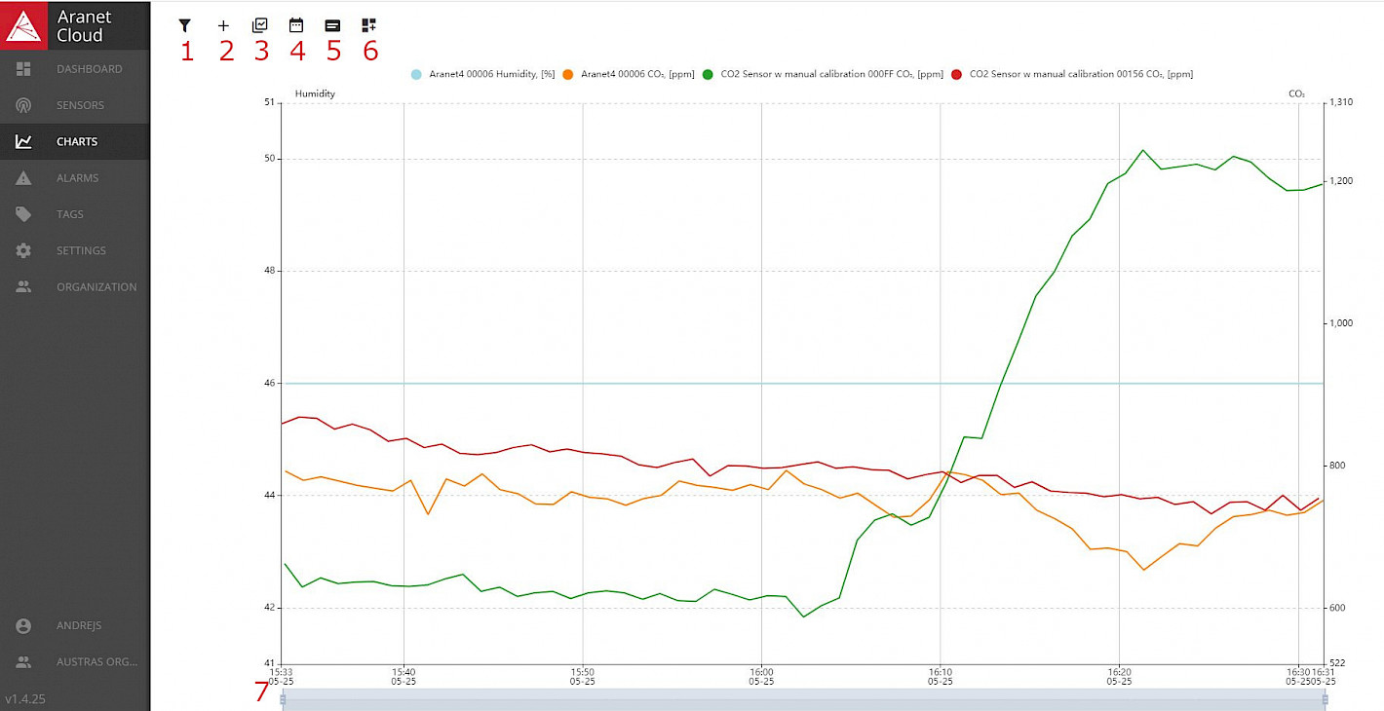The height and width of the screenshot is (711, 1384).
Task: Click the time range slider bar below chart
Action: [x=803, y=699]
